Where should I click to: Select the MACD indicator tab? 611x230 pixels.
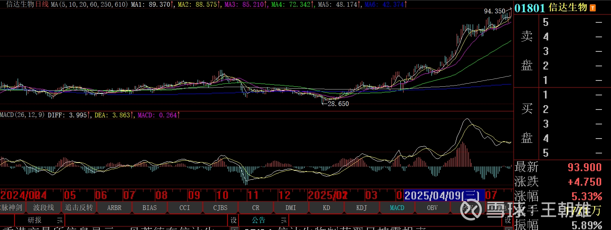pyautogui.click(x=397, y=207)
